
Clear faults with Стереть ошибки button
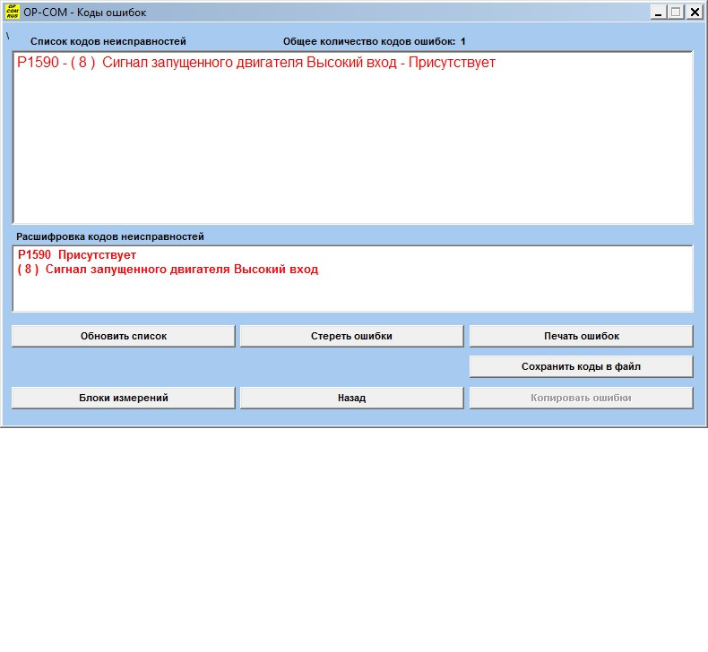pos(351,336)
